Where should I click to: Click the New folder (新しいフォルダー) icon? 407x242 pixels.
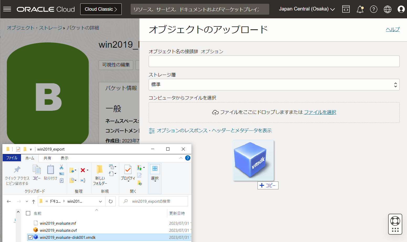point(100,175)
